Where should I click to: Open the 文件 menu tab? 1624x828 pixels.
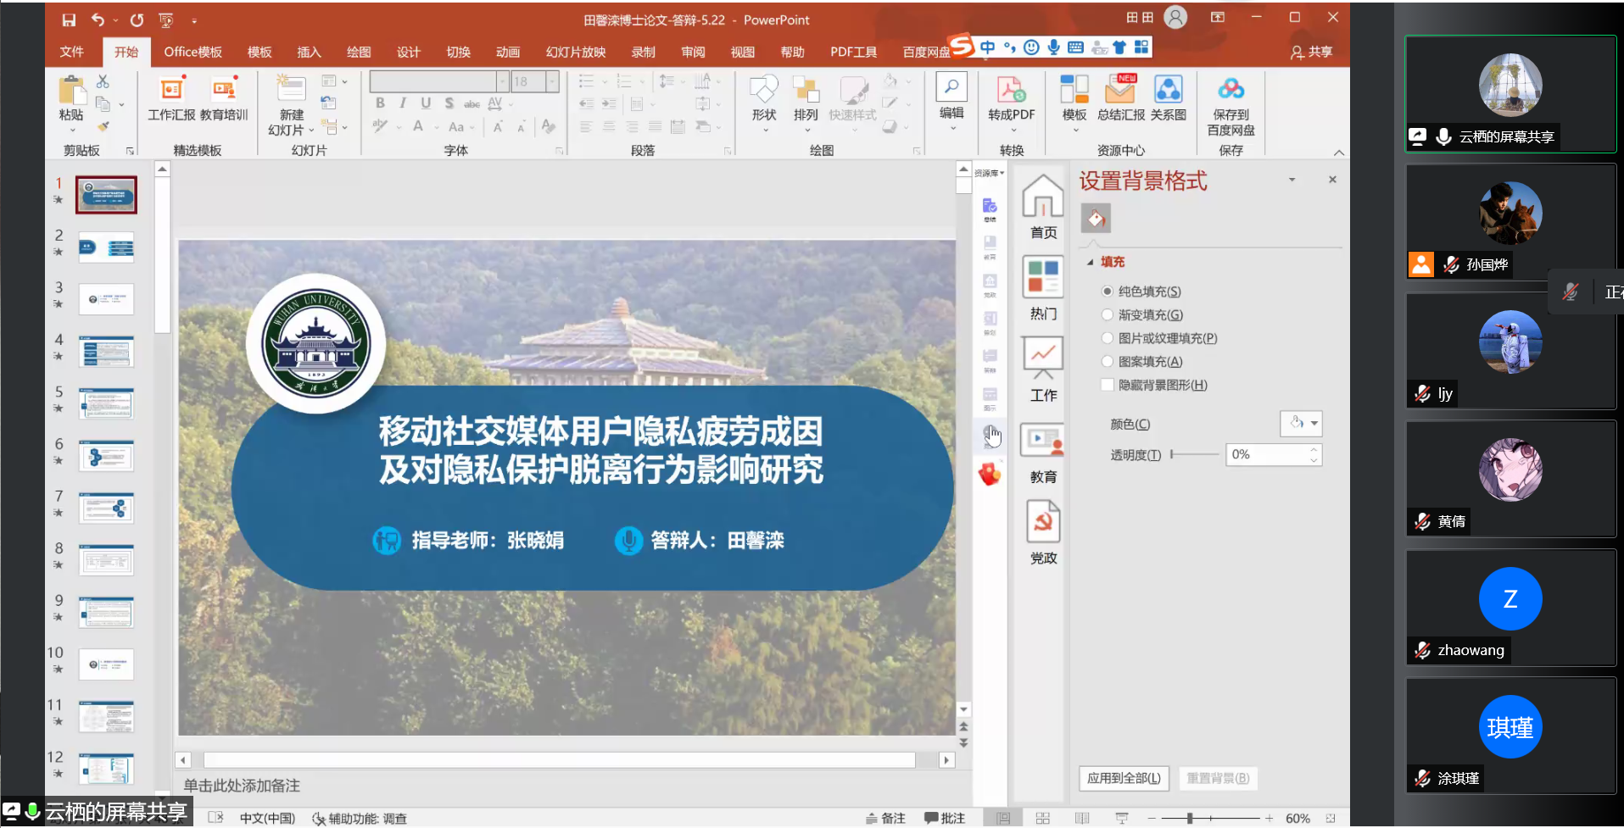72,52
